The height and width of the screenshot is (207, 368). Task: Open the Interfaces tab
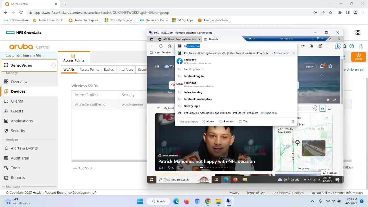pos(126,70)
